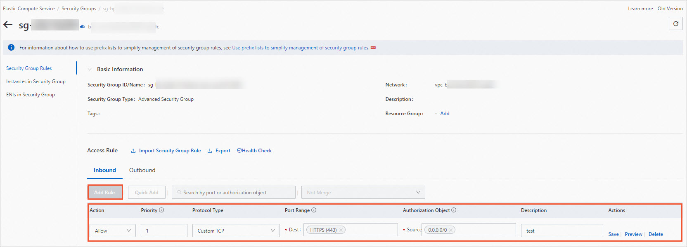
Task: Click the Add Rule button
Action: coord(105,192)
